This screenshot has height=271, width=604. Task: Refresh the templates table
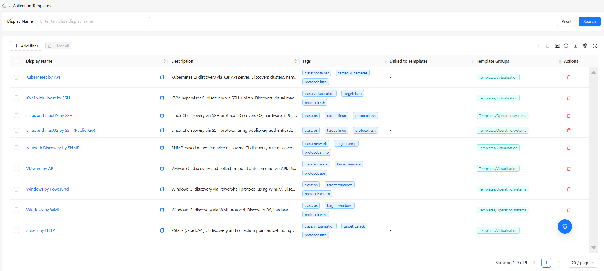(x=566, y=46)
